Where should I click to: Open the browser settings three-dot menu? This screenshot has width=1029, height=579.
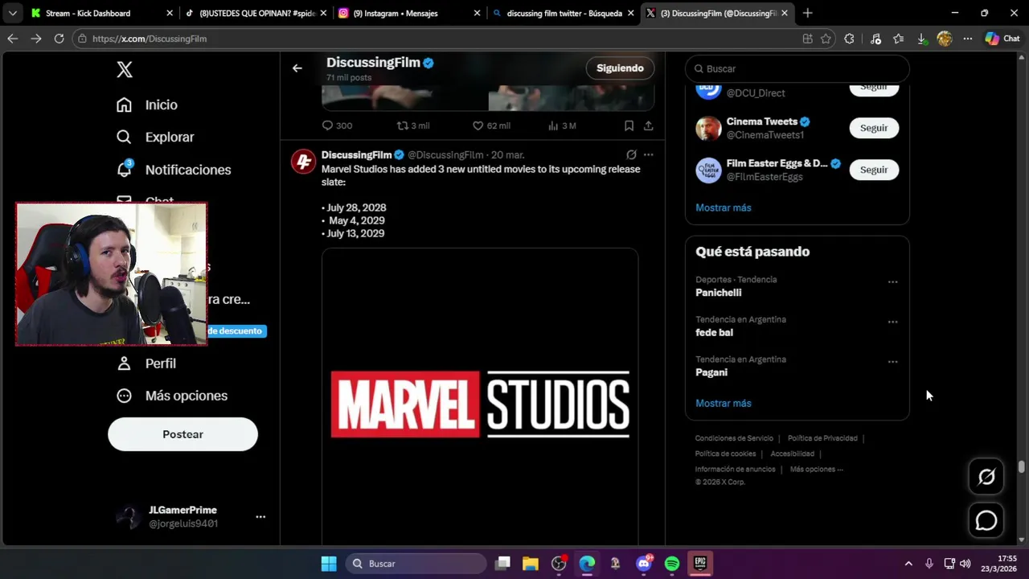click(x=968, y=39)
